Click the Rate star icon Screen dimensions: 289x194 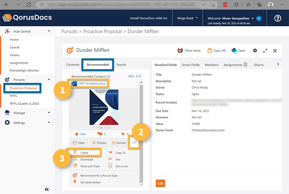[77, 134]
